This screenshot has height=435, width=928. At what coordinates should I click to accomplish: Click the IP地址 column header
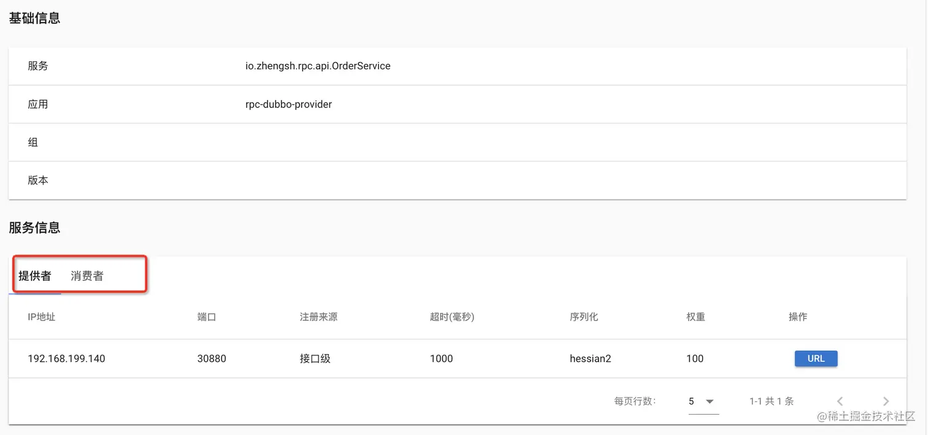pos(42,317)
